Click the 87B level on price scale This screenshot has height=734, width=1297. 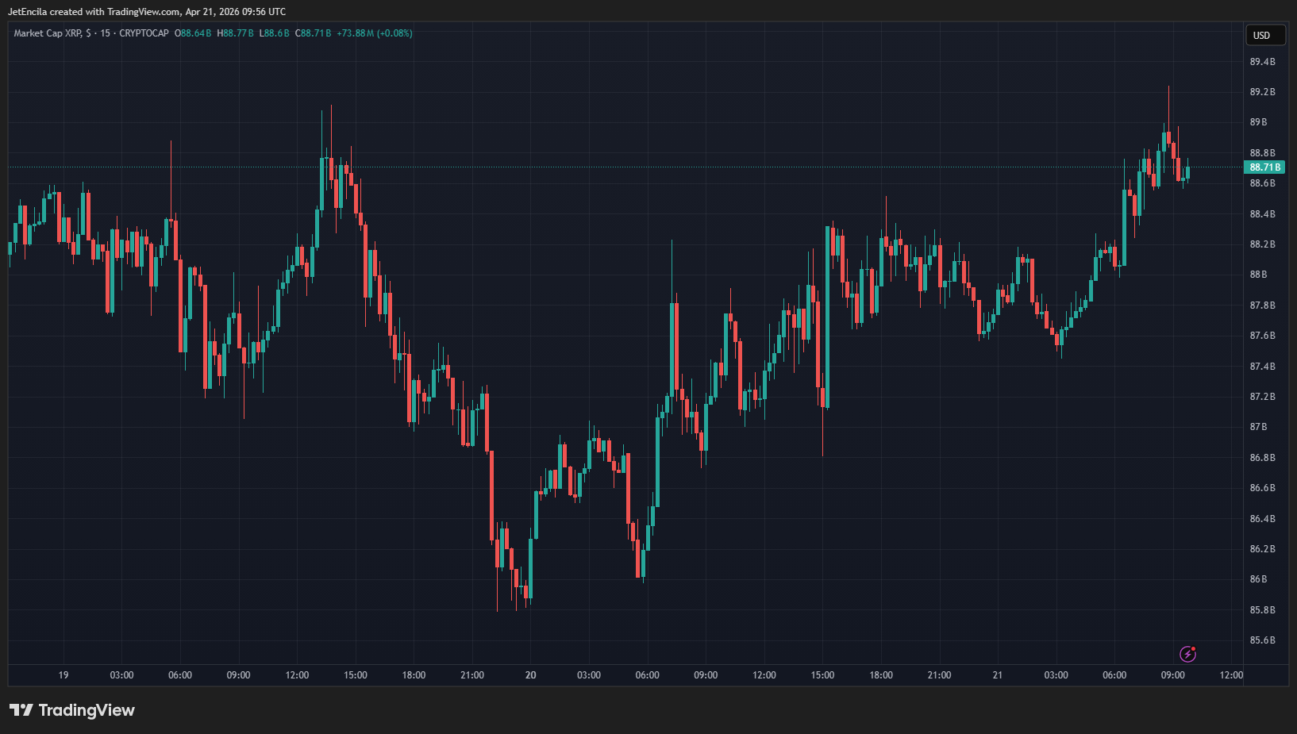(x=1258, y=427)
